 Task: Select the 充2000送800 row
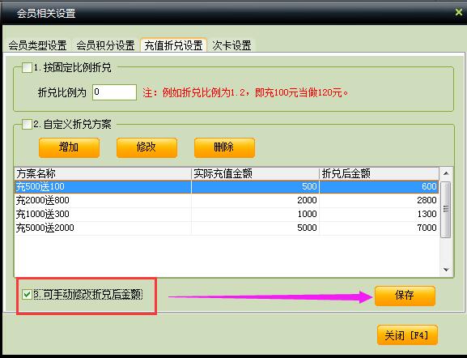tap(227, 200)
